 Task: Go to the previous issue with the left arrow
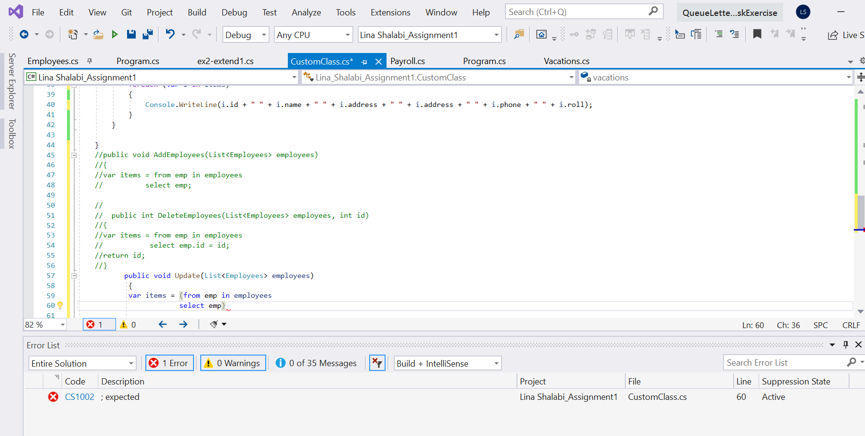(x=163, y=324)
